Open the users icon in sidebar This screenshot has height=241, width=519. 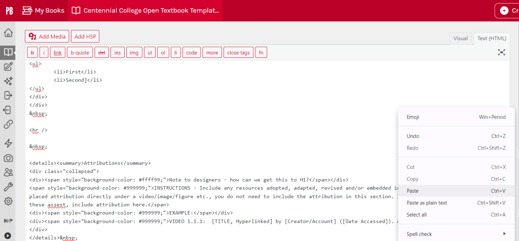8,173
